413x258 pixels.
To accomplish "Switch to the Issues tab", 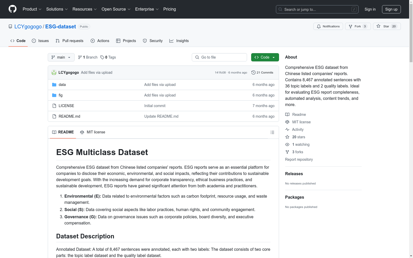I will coord(40,41).
